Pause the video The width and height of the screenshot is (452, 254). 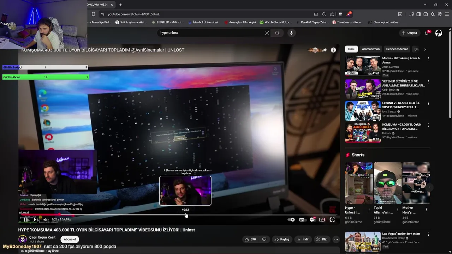pos(26,219)
